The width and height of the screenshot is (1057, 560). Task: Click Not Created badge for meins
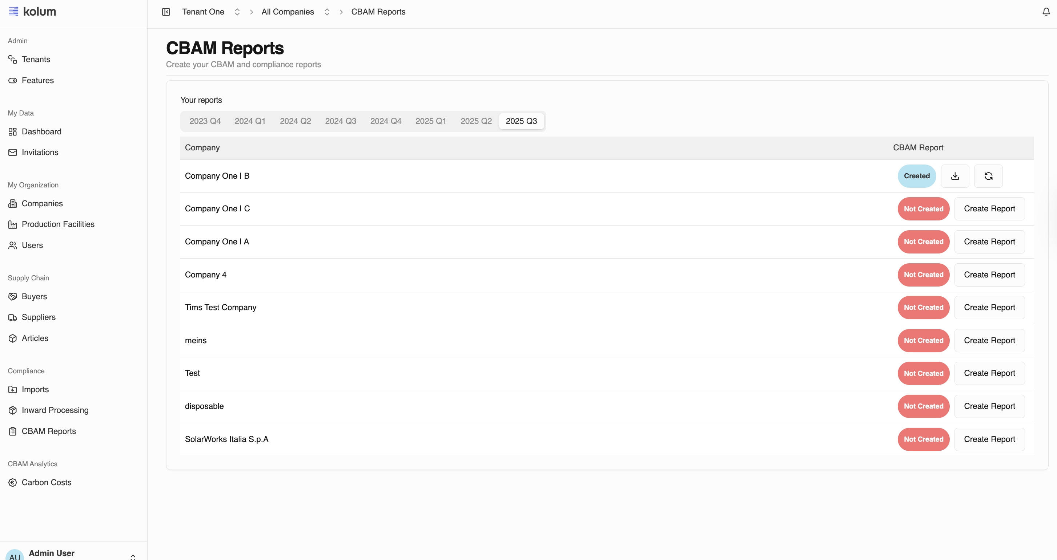(x=923, y=340)
